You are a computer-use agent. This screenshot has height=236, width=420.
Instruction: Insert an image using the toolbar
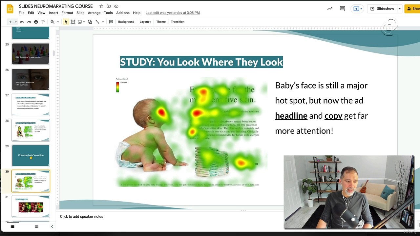click(80, 22)
